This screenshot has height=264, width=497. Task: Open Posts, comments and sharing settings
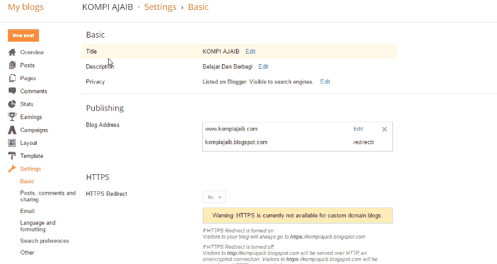[x=48, y=197]
